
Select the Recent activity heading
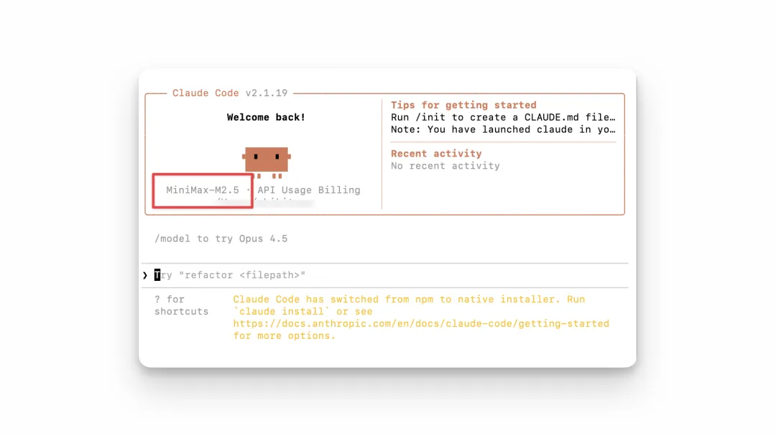pos(436,154)
